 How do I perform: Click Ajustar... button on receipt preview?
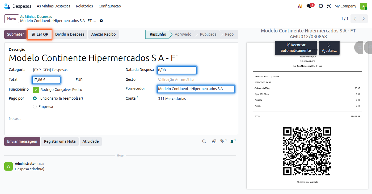pos(329,48)
